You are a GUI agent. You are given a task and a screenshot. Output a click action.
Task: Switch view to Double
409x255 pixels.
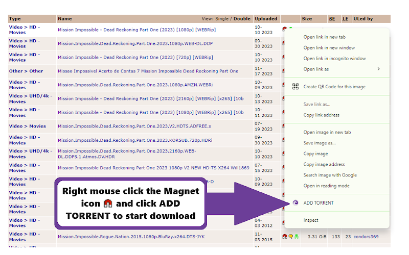(242, 19)
